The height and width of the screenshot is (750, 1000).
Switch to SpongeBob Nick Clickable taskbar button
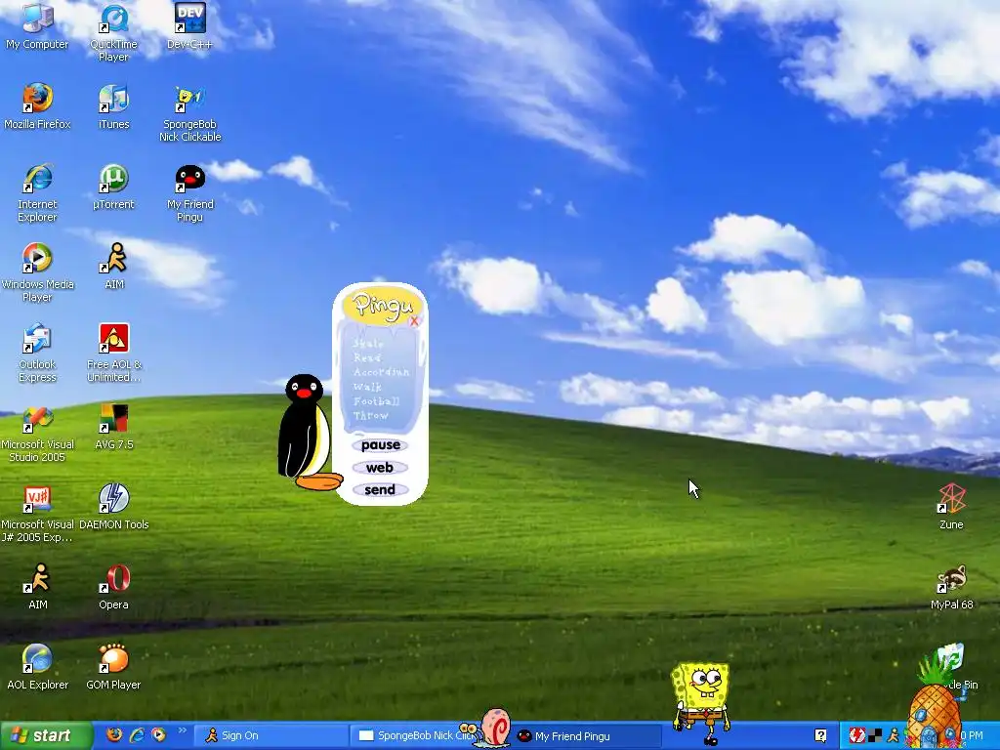pyautogui.click(x=418, y=735)
